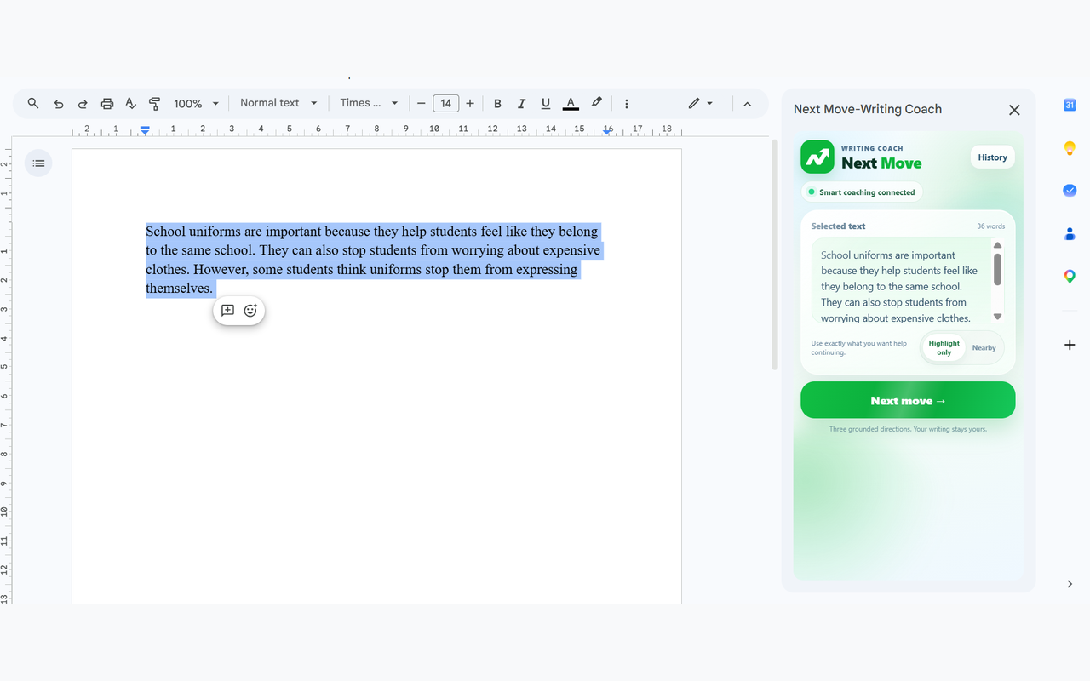The height and width of the screenshot is (681, 1090).
Task: Open Google Calendar in side panel
Action: (1070, 105)
